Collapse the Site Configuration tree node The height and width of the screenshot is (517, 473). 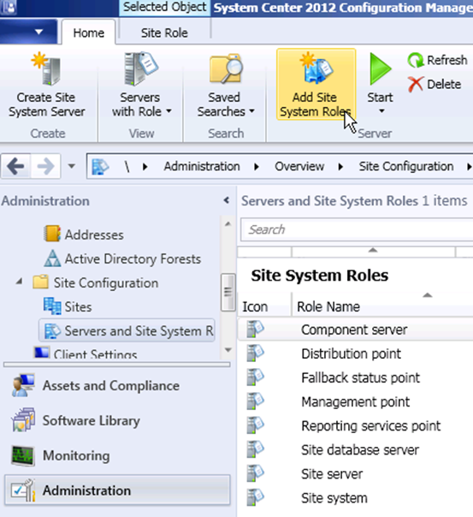pos(20,282)
